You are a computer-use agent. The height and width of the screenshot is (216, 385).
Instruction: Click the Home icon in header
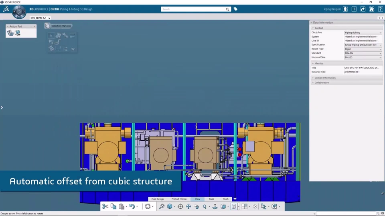(x=372, y=9)
